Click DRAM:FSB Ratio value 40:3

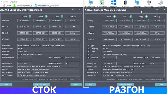[x=73, y=63]
